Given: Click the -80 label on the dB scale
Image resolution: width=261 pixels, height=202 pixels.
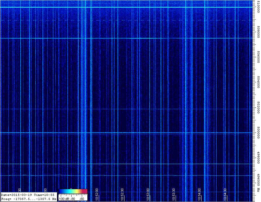Looking at the screenshot, I should [x=73, y=199].
